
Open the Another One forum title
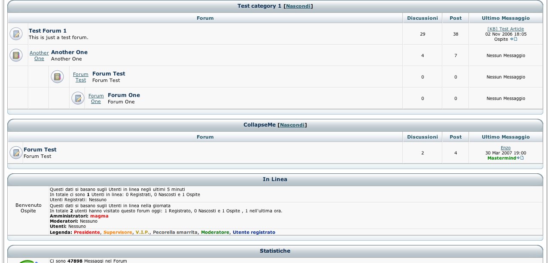tap(69, 52)
